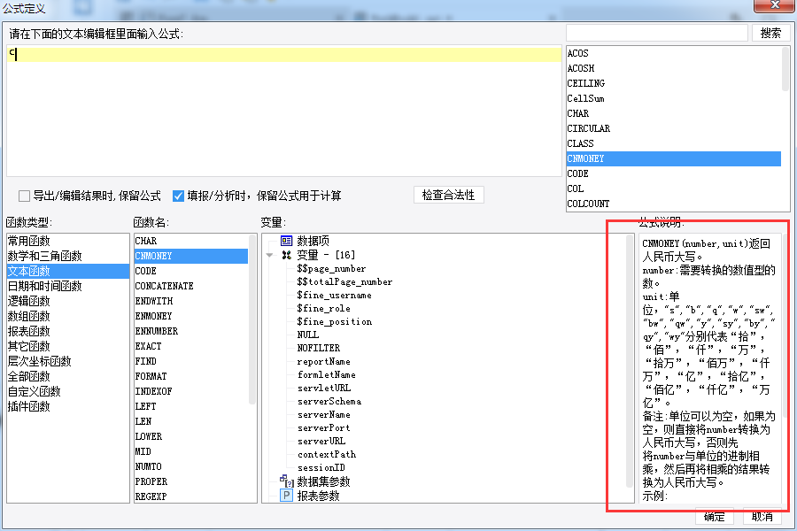Select CIRCULAR in search results list

[674, 128]
